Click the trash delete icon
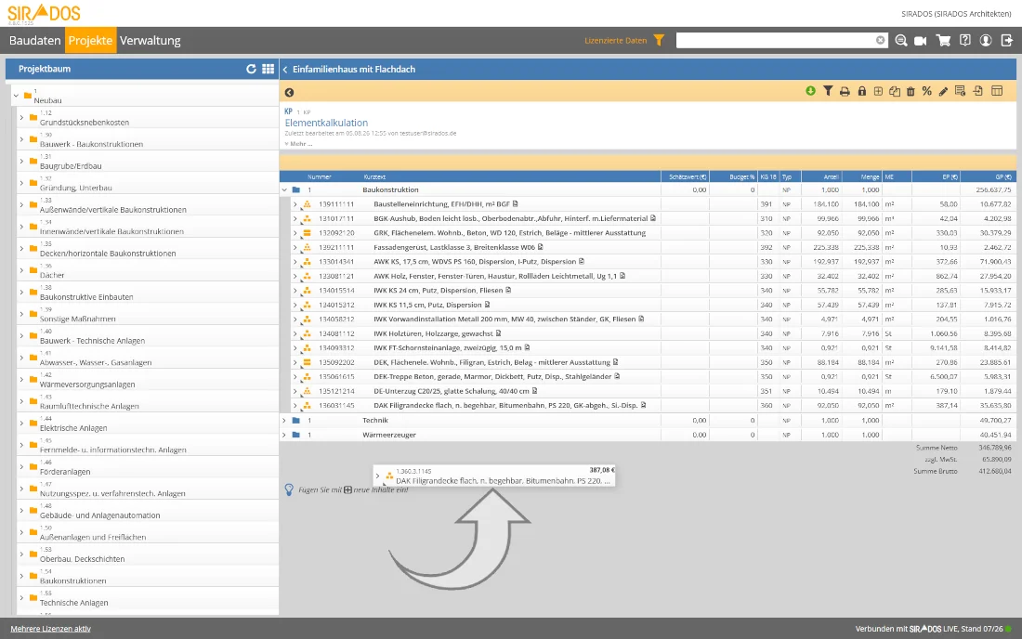Screen dimensions: 1022x639 [911, 92]
